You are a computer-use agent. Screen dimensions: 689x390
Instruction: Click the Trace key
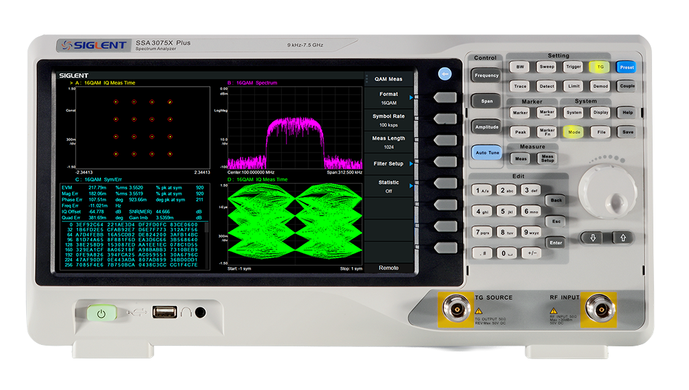click(x=520, y=86)
